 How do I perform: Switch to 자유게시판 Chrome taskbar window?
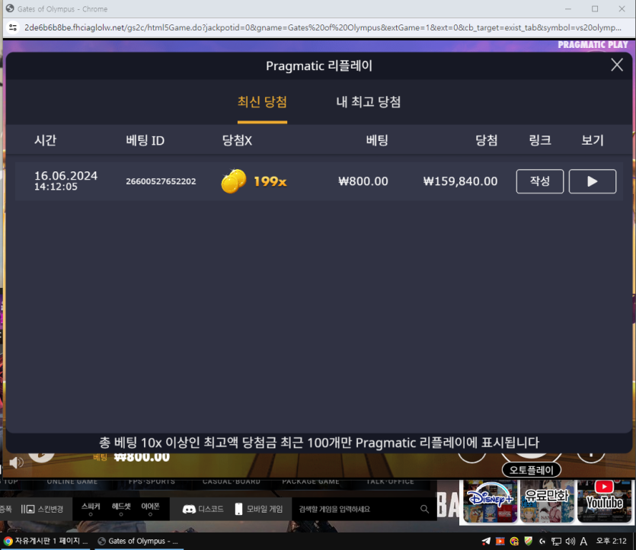point(46,541)
